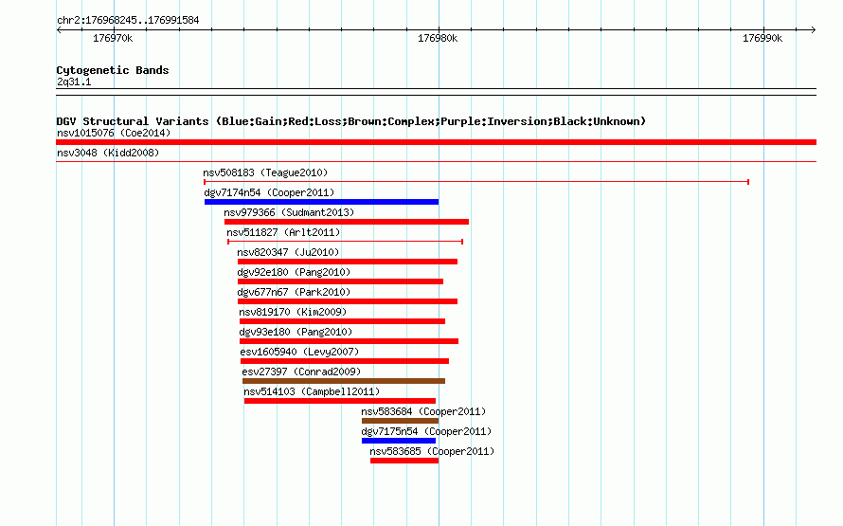The width and height of the screenshot is (843, 526).
Task: Select red bar under nsv583685
Action: point(404,461)
